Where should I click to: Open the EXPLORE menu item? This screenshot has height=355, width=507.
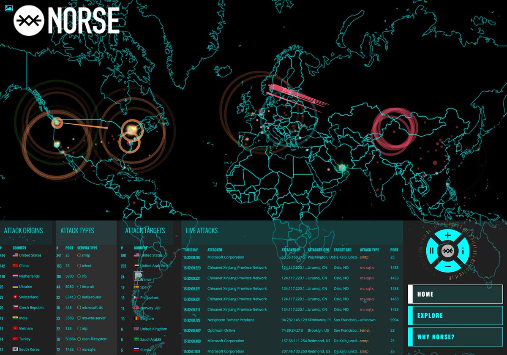click(x=455, y=315)
